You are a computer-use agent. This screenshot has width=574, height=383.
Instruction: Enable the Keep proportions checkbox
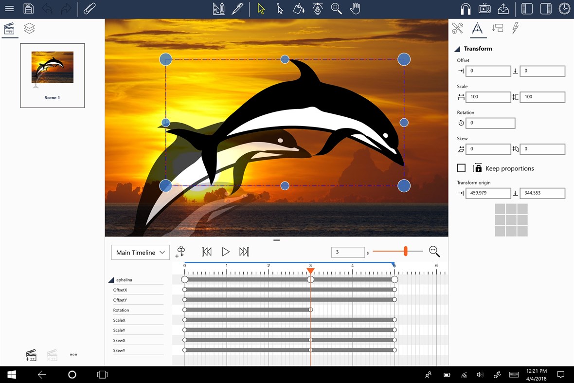pos(461,168)
